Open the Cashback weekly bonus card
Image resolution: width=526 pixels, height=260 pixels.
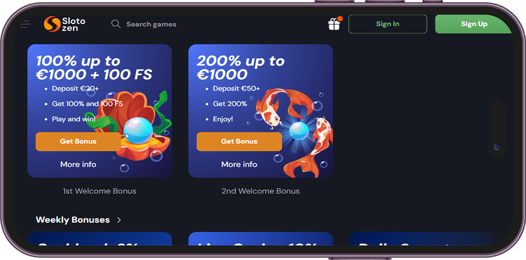99,239
